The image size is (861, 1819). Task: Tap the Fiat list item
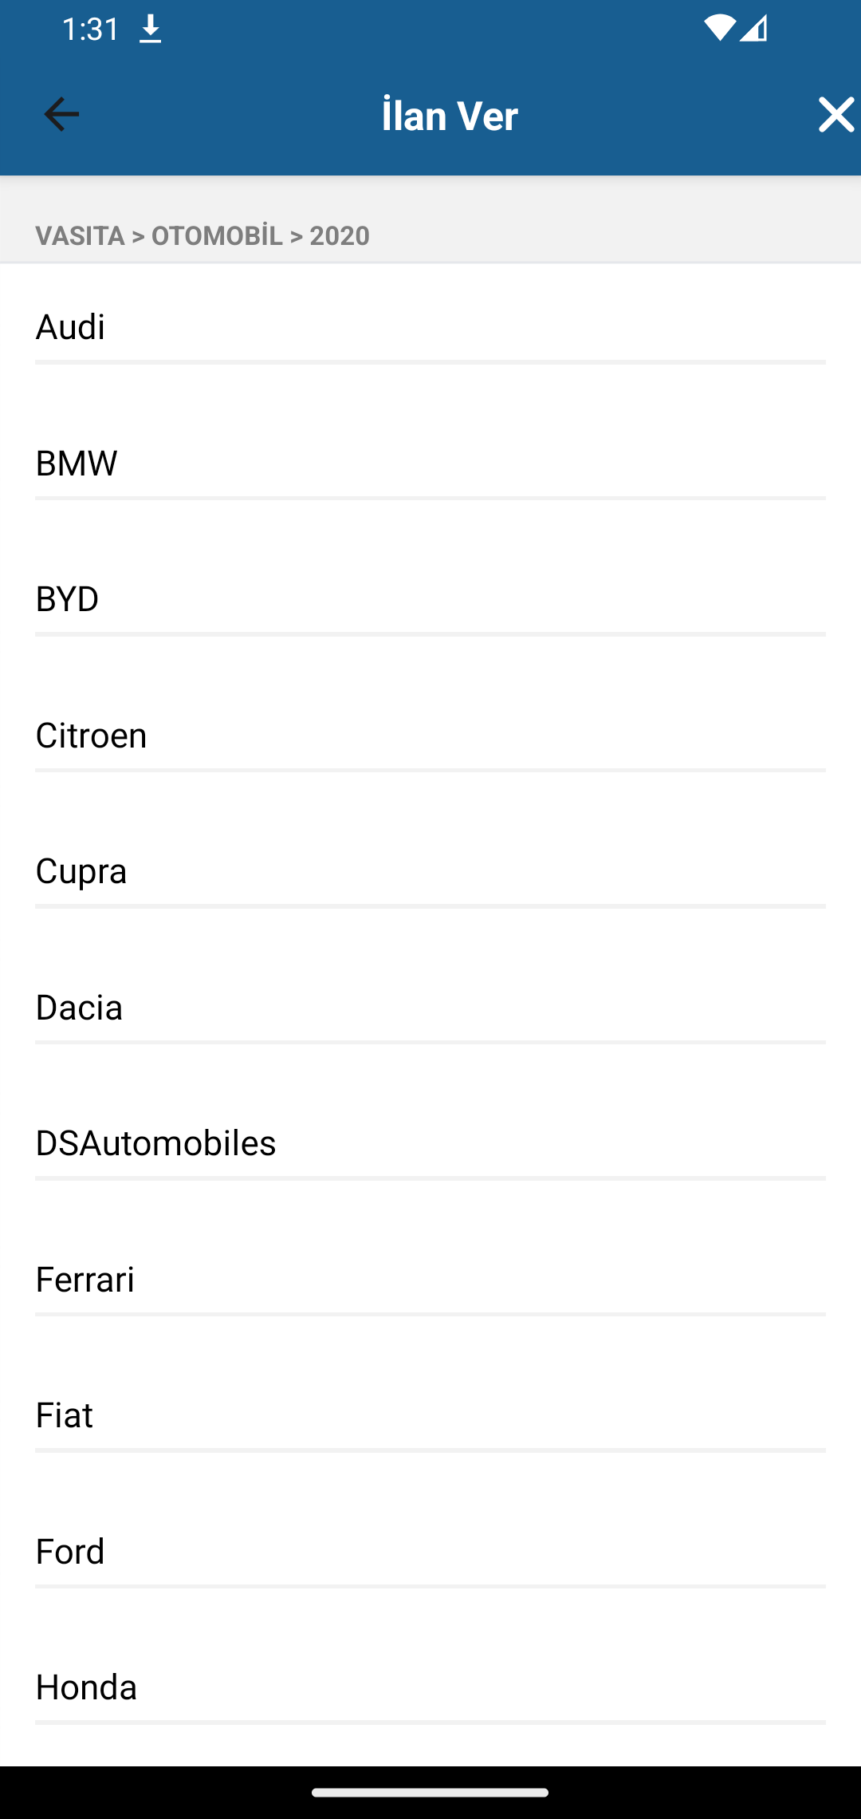[431, 1415]
